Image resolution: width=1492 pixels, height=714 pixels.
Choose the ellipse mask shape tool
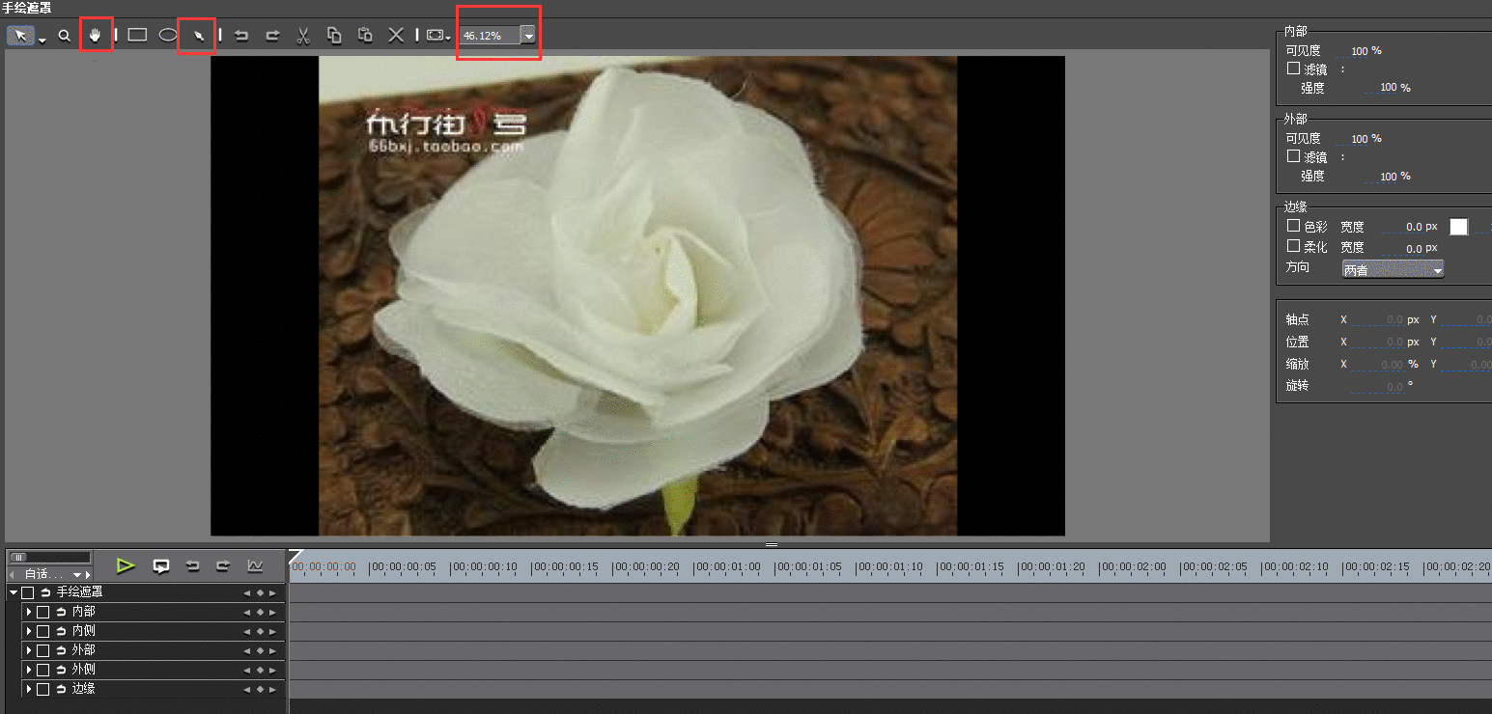168,36
